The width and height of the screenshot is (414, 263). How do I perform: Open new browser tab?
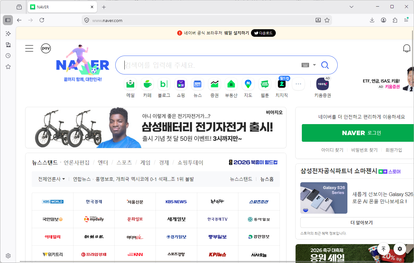pyautogui.click(x=104, y=7)
